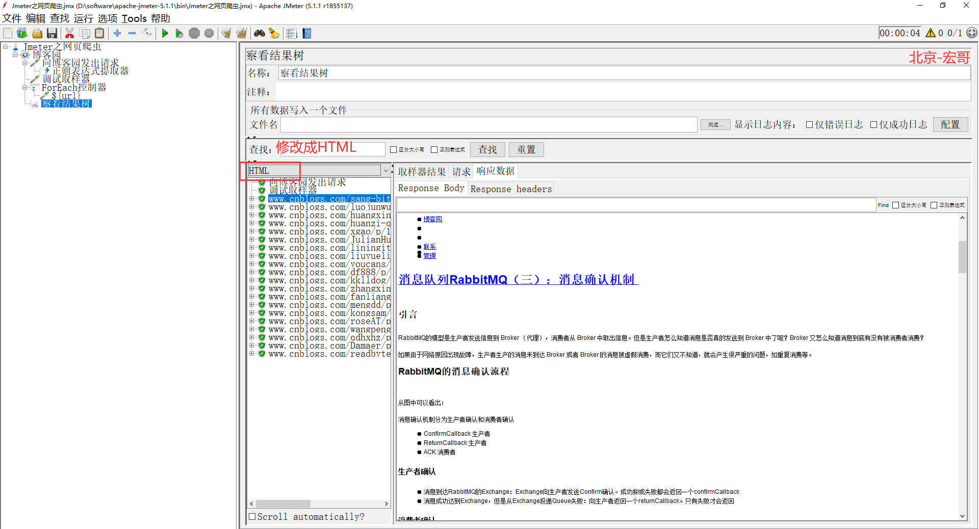This screenshot has height=529, width=979.
Task: Collapse the 向博客园发出请求 sampler
Action: coord(25,63)
